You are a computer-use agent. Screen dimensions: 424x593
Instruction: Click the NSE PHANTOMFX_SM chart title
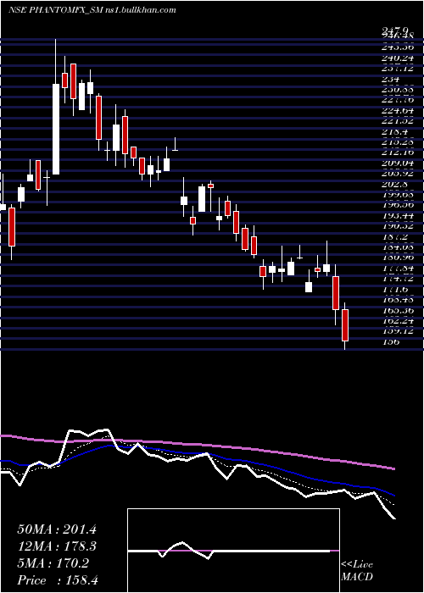tap(55, 10)
